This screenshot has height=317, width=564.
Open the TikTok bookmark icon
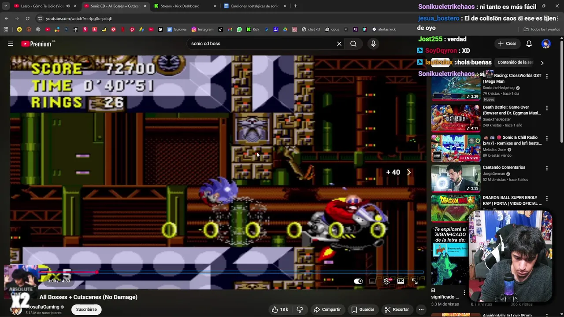point(221,29)
